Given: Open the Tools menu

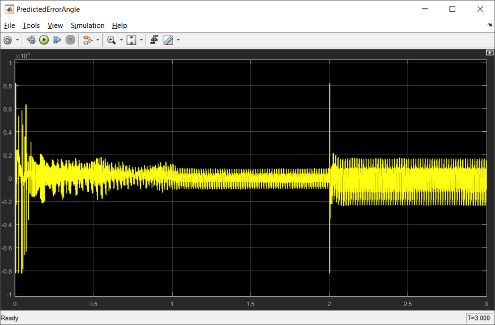Looking at the screenshot, I should [x=31, y=26].
